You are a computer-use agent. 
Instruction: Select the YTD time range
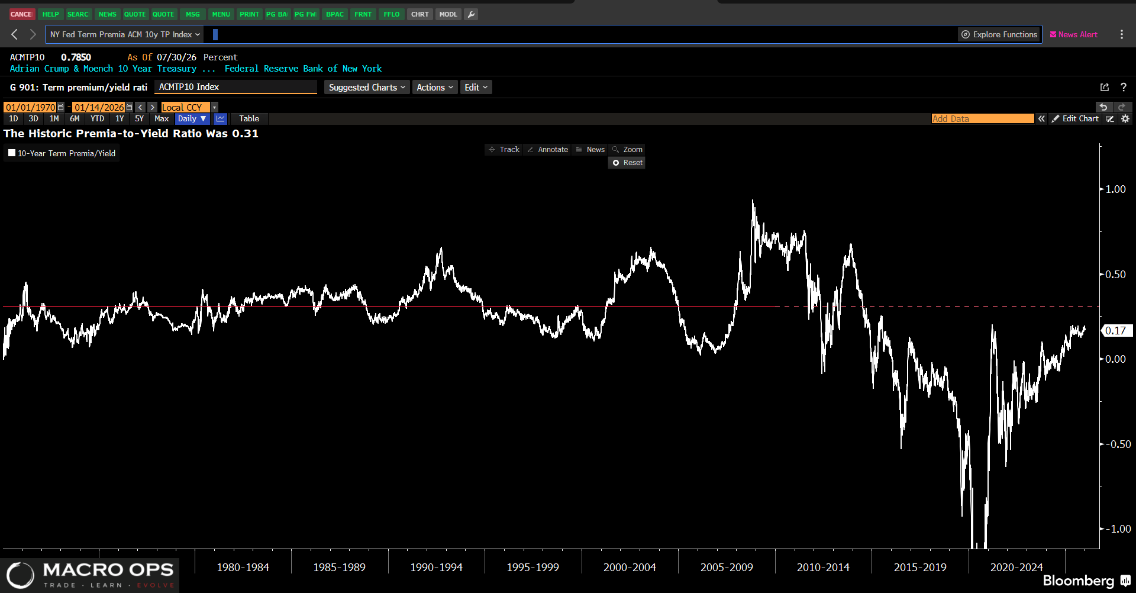pos(98,119)
